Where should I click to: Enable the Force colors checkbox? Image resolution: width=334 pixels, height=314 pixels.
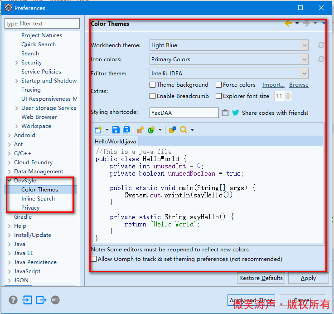[x=218, y=85]
